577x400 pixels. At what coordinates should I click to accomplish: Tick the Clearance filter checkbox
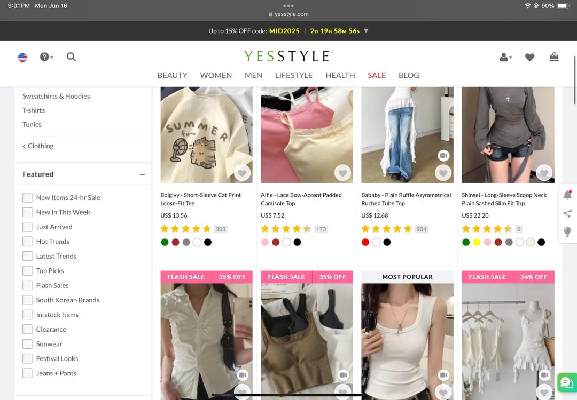27,329
